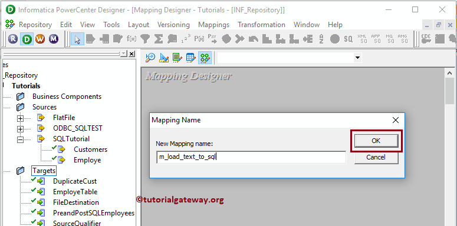The image size is (457, 226).
Task: Open the Edit menu
Action: (x=66, y=25)
